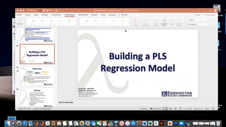
Task: Switch to the Design tab
Action: pos(45,15)
